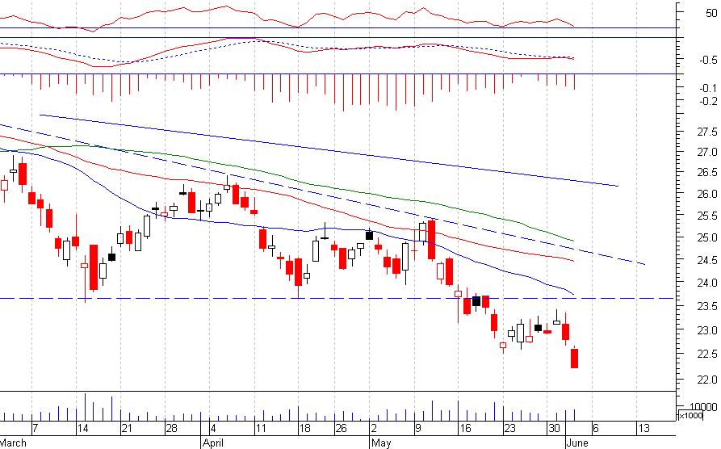
Task: Click the 27.5 price axis label
Action: pyautogui.click(x=706, y=132)
